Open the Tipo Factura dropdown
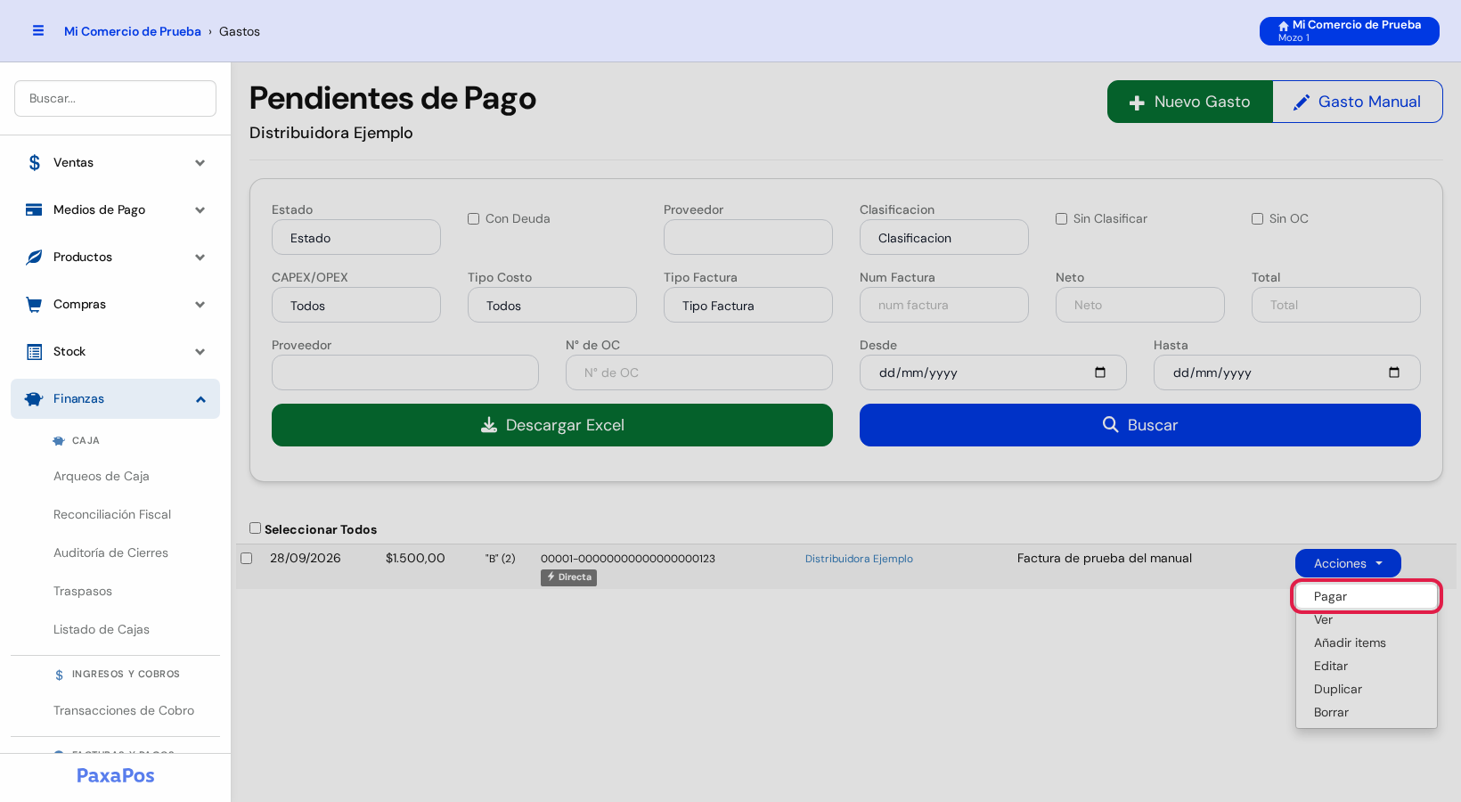 click(x=748, y=305)
